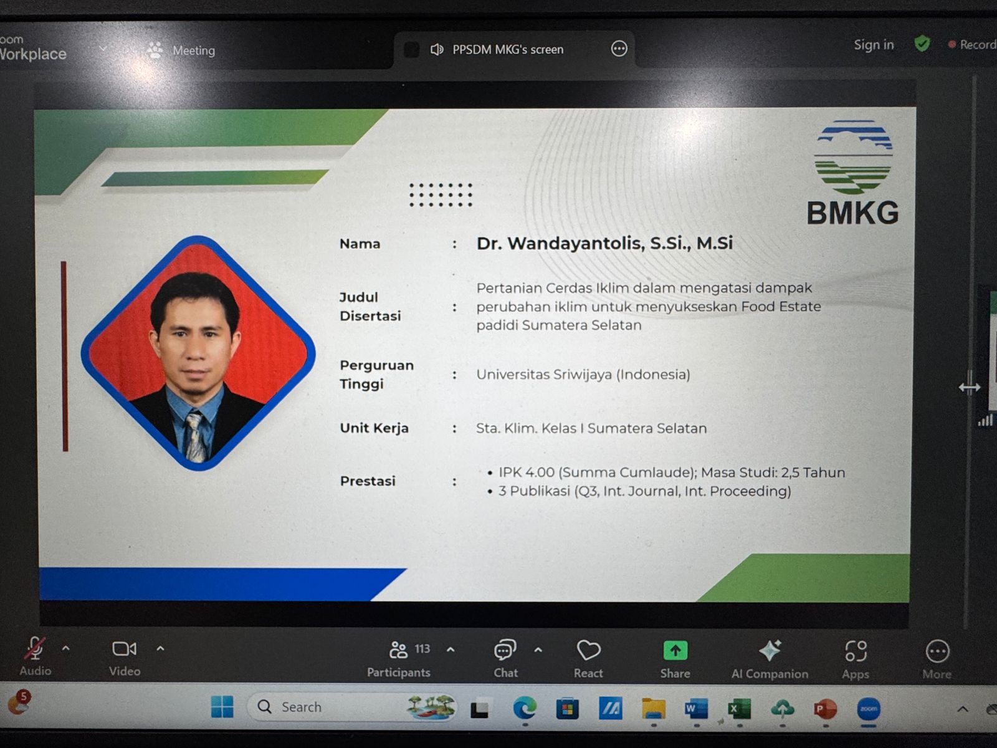Open the Zoom Apps panel

click(856, 661)
